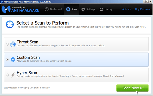
Task: Click the large blue crosshair header icon
Action: (x=10, y=24)
